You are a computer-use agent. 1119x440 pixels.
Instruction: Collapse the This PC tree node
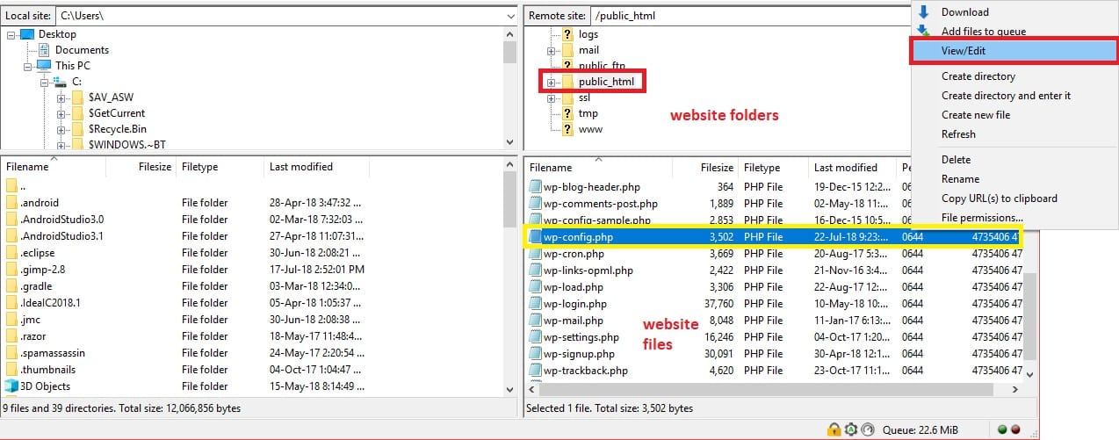click(x=28, y=66)
